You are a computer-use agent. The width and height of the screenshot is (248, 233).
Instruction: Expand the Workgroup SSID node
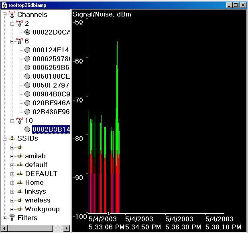(12, 209)
